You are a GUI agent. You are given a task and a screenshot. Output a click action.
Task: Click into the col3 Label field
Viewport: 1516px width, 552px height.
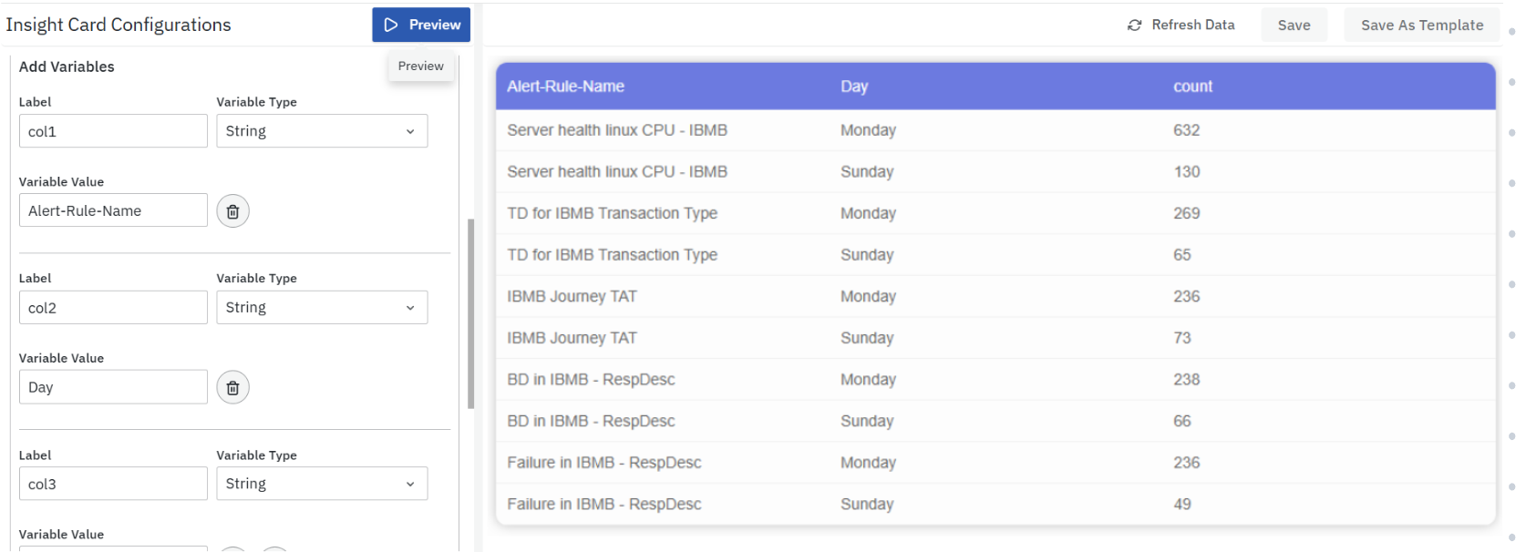[113, 484]
